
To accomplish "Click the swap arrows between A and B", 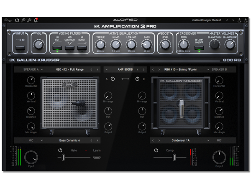I will point(125,79).
